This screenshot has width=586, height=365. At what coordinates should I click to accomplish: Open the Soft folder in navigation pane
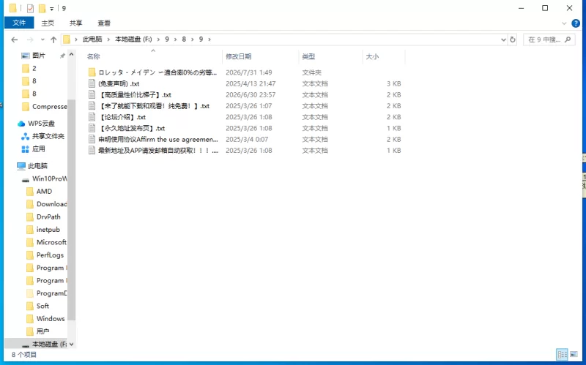coord(42,306)
